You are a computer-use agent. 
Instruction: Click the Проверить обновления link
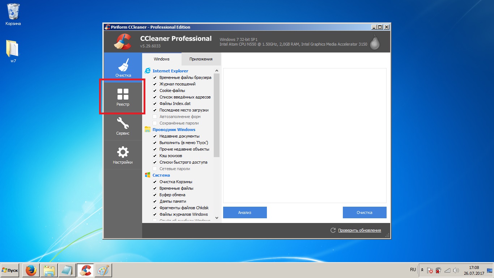coord(359,230)
